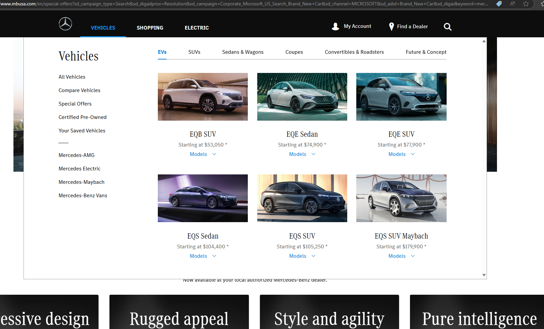Click the EQB SUV title text

coord(203,134)
